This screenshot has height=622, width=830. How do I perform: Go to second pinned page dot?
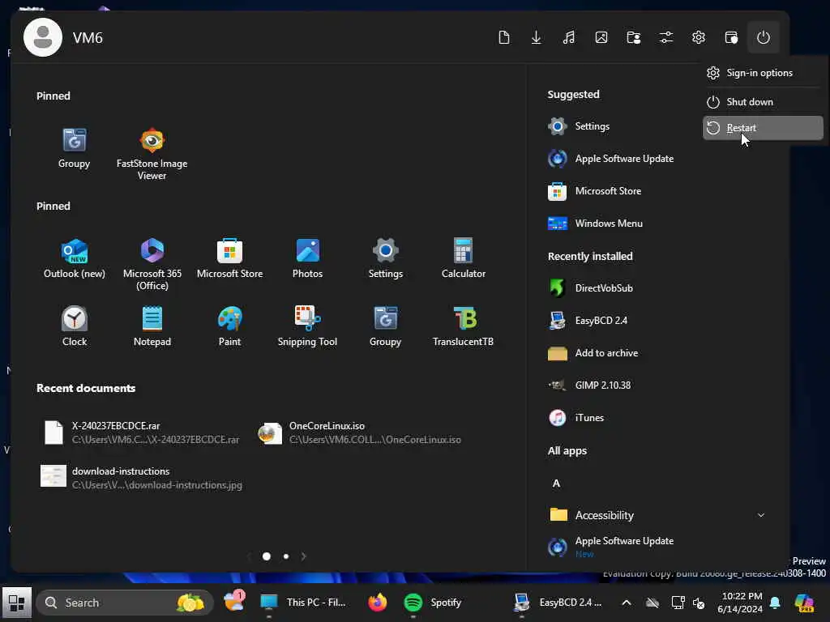click(x=286, y=556)
